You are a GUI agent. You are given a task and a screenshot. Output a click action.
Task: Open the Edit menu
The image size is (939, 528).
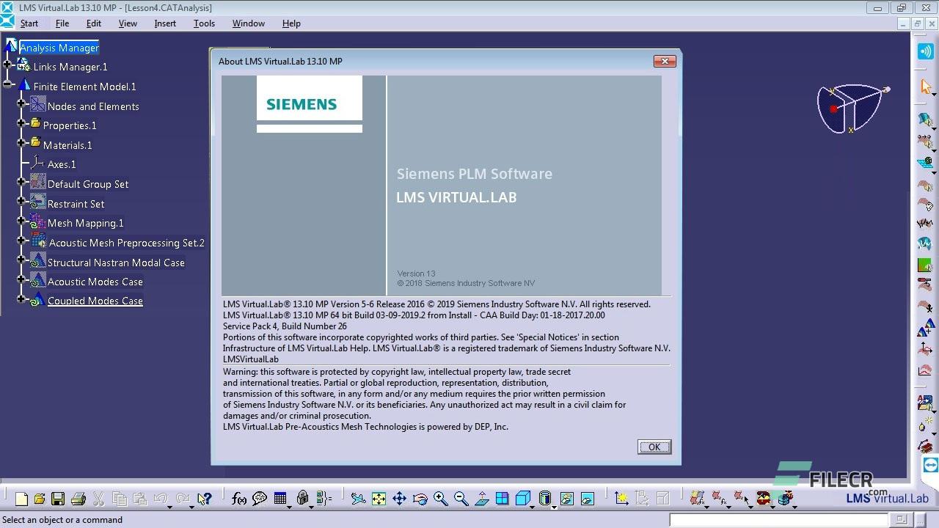point(94,23)
